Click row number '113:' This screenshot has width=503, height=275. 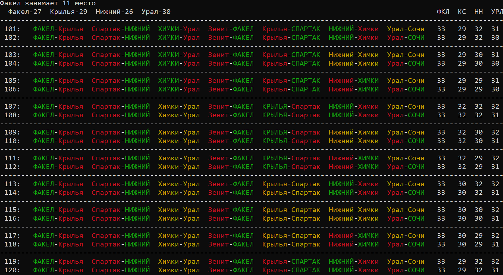click(x=12, y=184)
